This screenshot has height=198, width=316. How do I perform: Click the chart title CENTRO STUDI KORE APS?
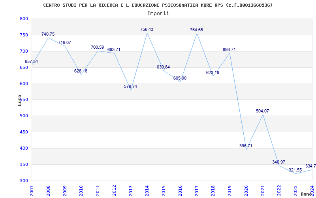[158, 5]
